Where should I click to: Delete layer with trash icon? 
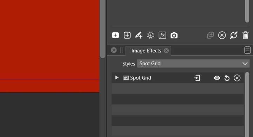[x=245, y=35]
